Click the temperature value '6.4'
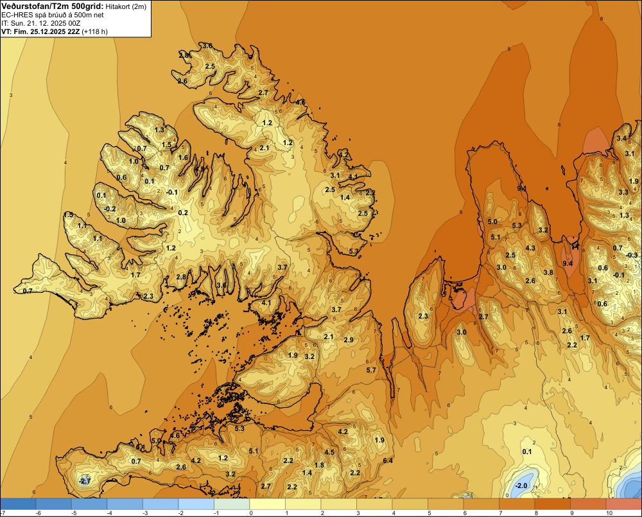642x517 pixels. [x=388, y=460]
